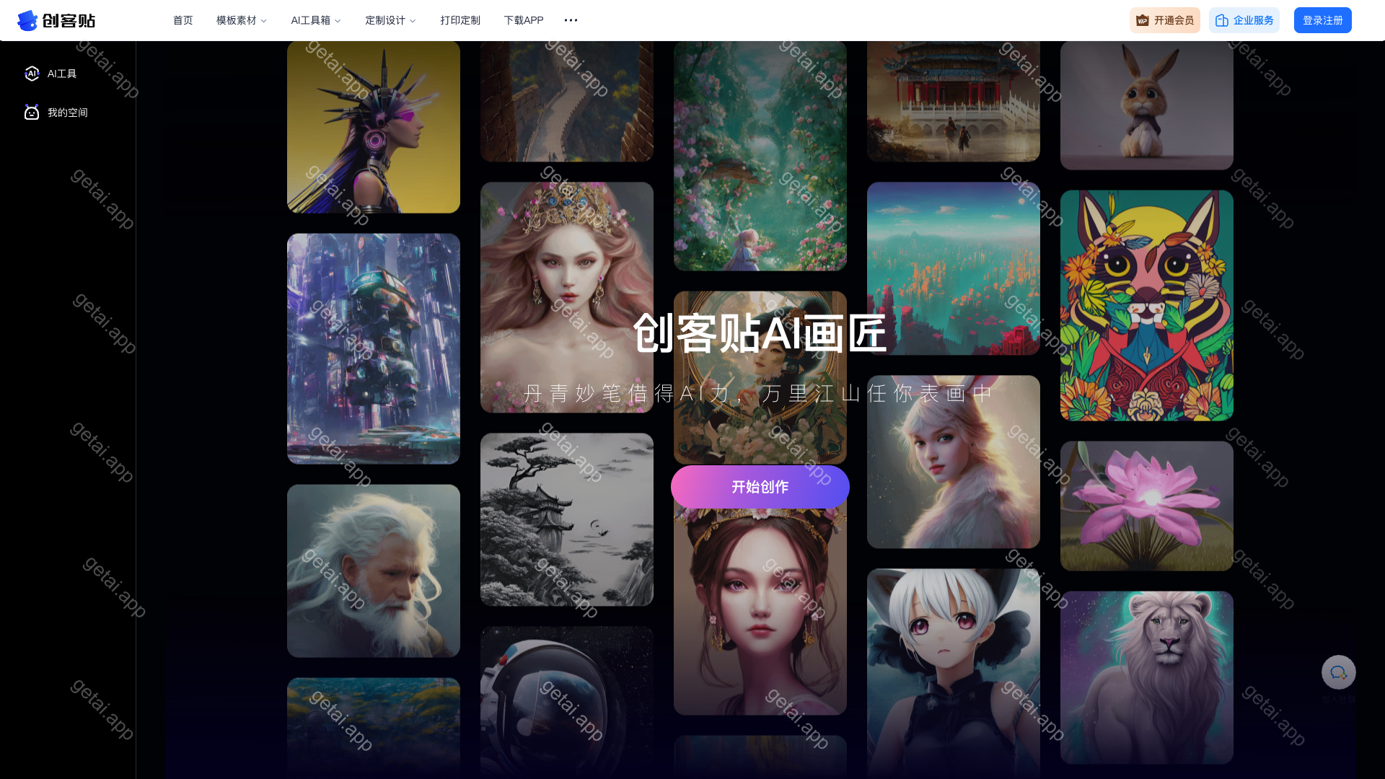This screenshot has height=779, width=1385.
Task: Open the white-haired anime cat girl image
Action: 954,673
